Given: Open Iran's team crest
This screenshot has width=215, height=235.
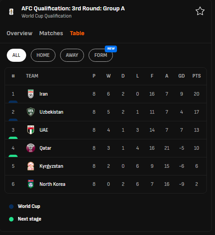Looking at the screenshot, I should coord(31,94).
